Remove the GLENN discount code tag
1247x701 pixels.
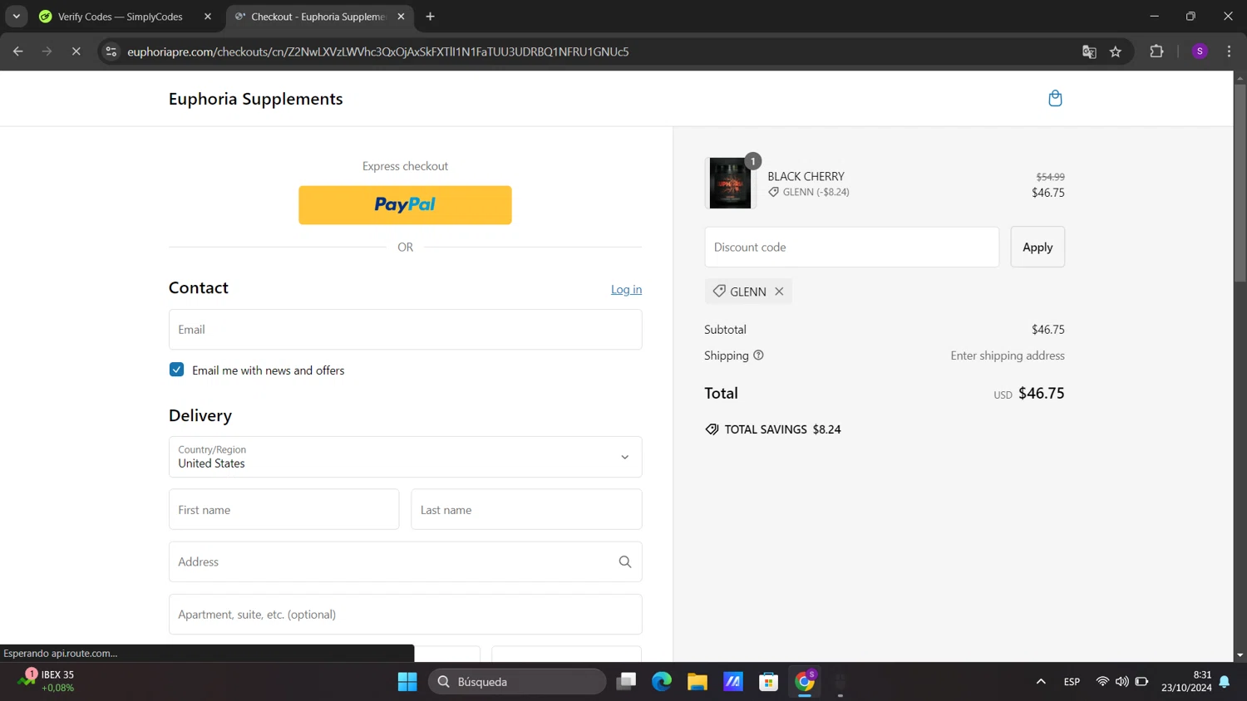pyautogui.click(x=779, y=292)
